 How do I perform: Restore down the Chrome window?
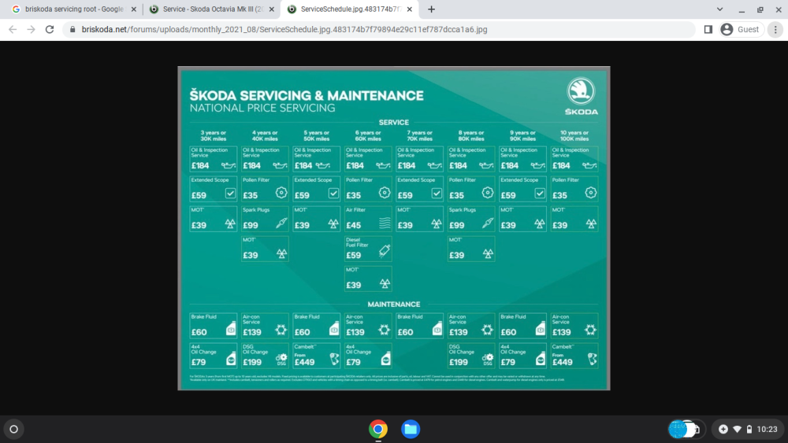(x=760, y=9)
